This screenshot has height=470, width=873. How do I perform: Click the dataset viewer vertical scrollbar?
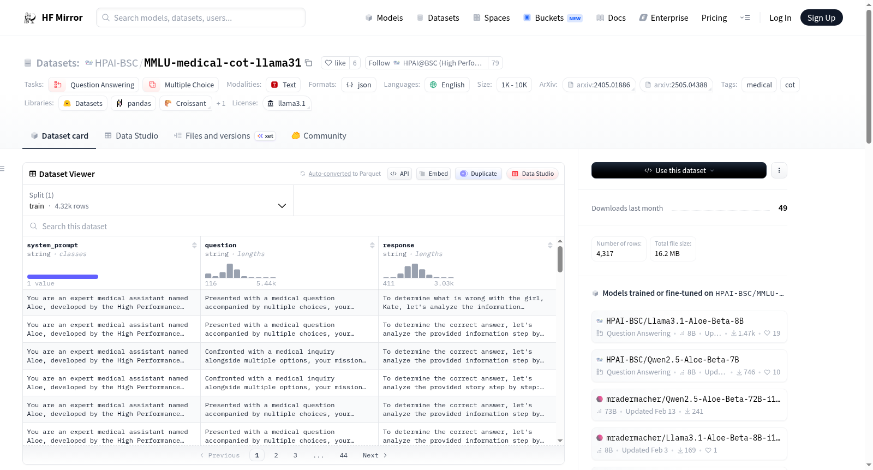[560, 259]
